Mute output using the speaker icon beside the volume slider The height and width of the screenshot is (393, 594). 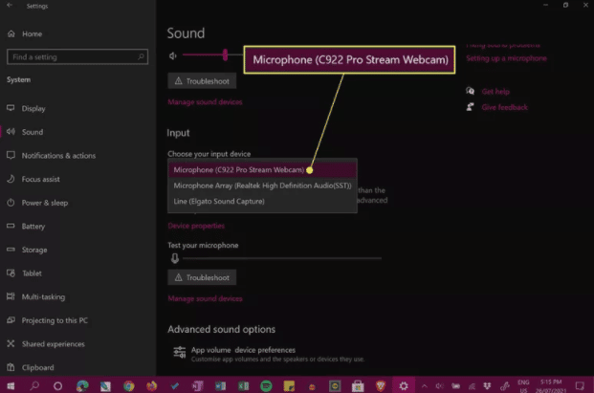tap(173, 56)
